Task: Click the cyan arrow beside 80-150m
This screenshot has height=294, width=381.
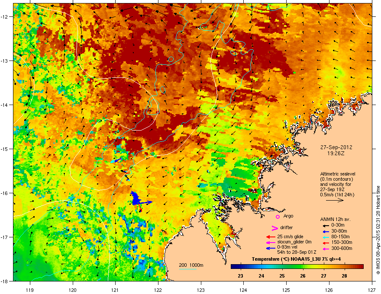Action: coord(326,237)
